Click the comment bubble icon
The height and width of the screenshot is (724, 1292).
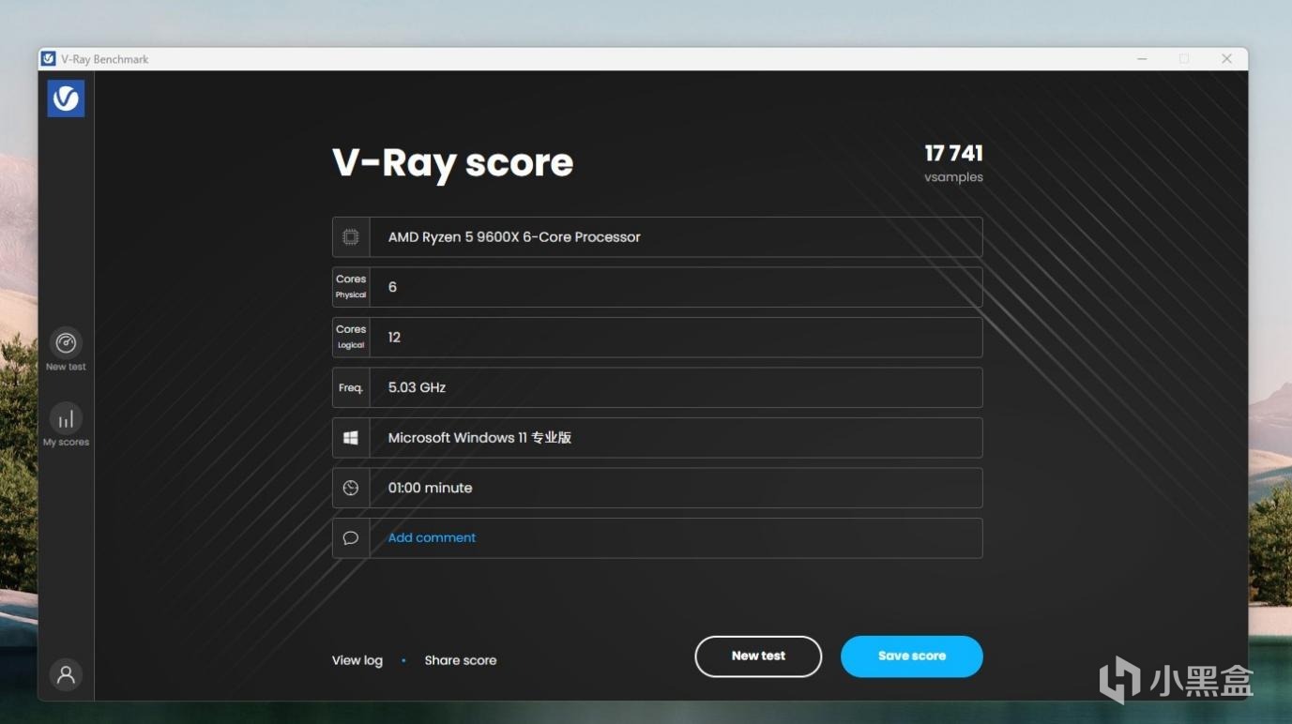click(351, 538)
